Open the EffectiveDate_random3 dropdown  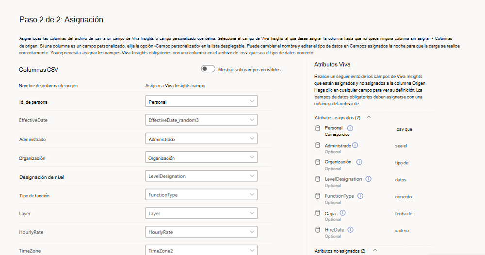[x=201, y=120]
